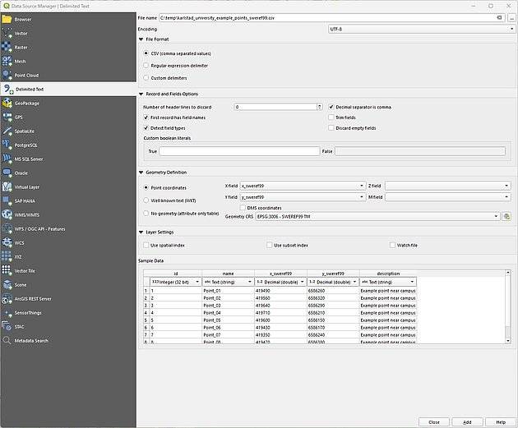Image resolution: width=518 pixels, height=428 pixels.
Task: Clear the File name field contents
Action: pyautogui.click(x=499, y=18)
